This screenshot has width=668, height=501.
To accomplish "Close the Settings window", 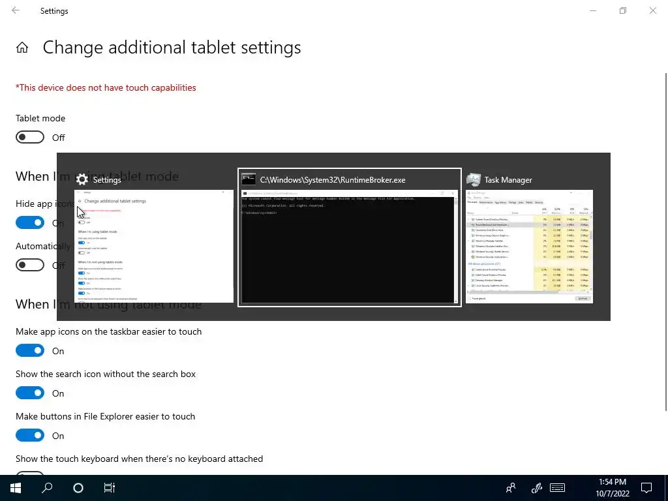I will pyautogui.click(x=652, y=10).
